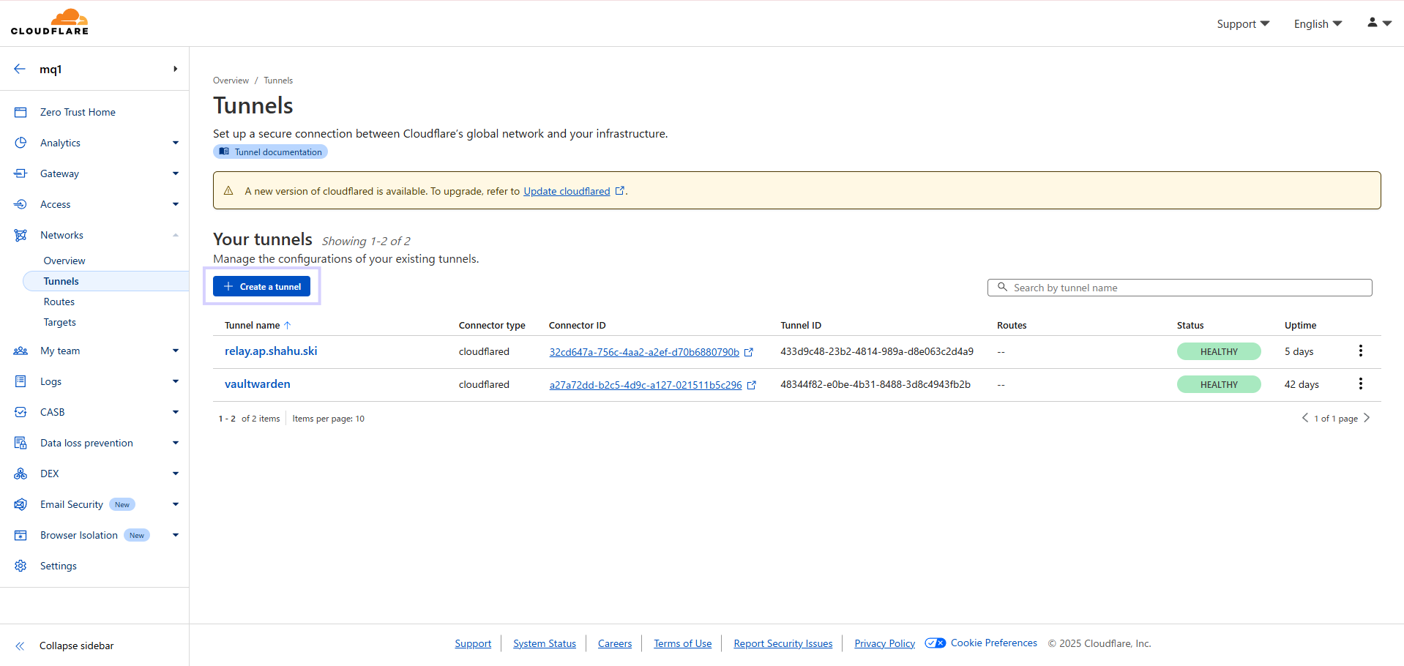The width and height of the screenshot is (1404, 666).
Task: Click the Cloudflare logo
Action: pyautogui.click(x=50, y=22)
